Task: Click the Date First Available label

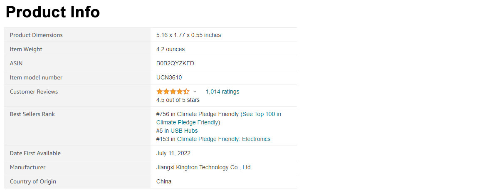Action: 35,153
